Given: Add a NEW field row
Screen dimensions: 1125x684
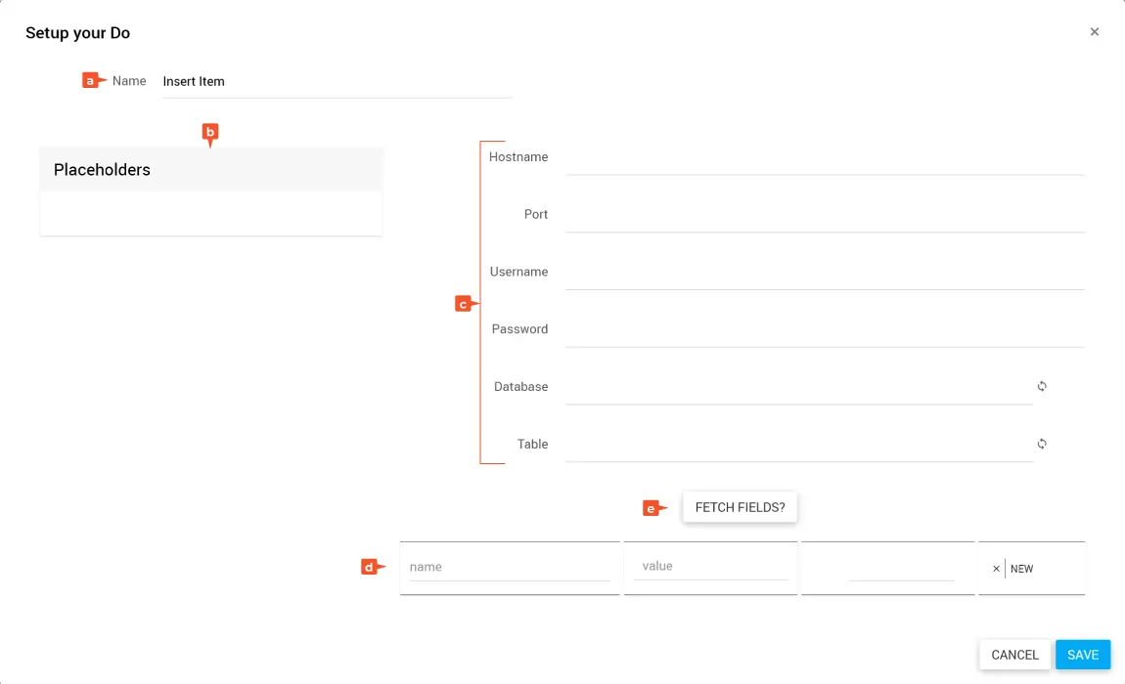Looking at the screenshot, I should 1022,569.
